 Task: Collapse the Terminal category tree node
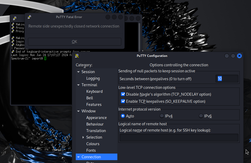(78, 85)
